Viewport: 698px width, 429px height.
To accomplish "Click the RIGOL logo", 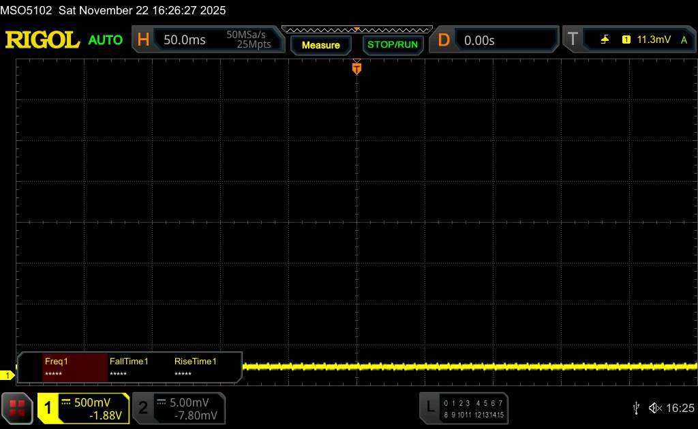I will tap(42, 40).
